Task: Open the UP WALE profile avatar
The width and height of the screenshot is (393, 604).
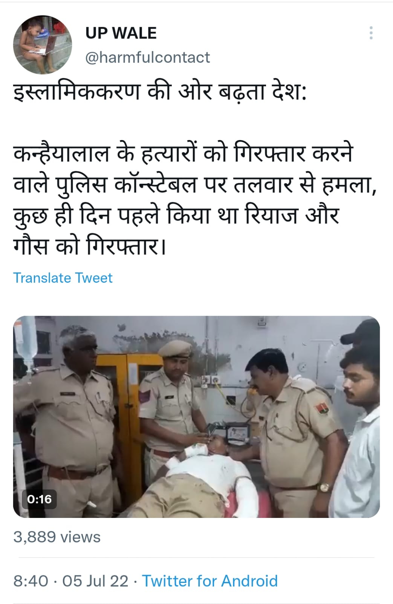Action: pyautogui.click(x=42, y=45)
